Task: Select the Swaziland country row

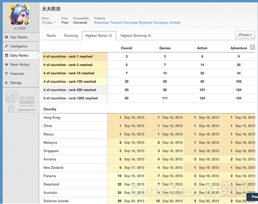Action: point(149,184)
